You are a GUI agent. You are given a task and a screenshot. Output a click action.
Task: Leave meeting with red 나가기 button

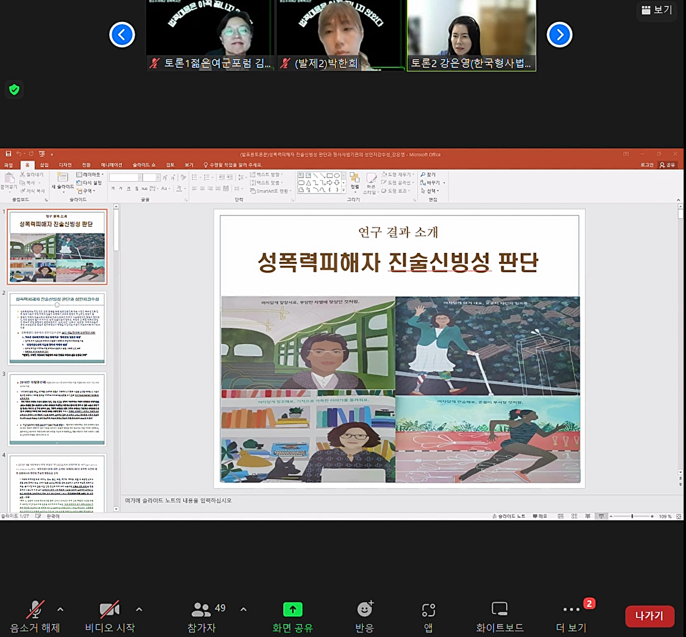pyautogui.click(x=649, y=616)
